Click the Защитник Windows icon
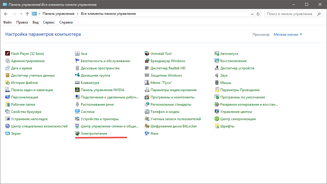Image resolution: width=327 pixels, height=184 pixels. tap(147, 75)
